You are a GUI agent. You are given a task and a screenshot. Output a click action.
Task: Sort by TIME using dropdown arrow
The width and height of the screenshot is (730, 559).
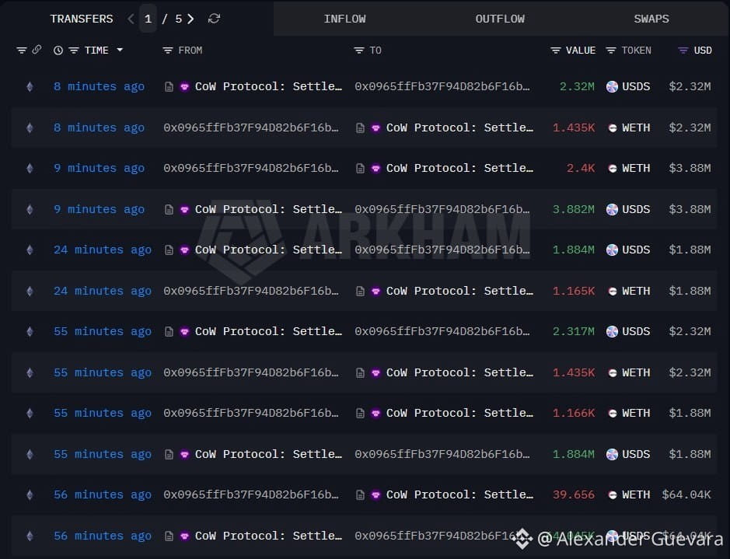coord(120,50)
